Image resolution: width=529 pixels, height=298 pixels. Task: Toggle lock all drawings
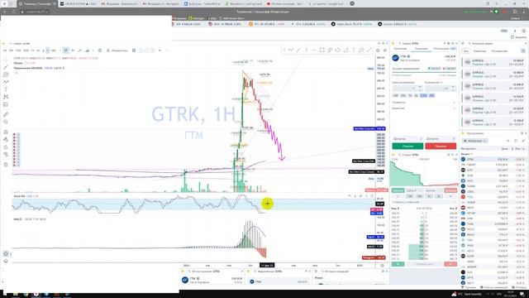(x=6, y=147)
